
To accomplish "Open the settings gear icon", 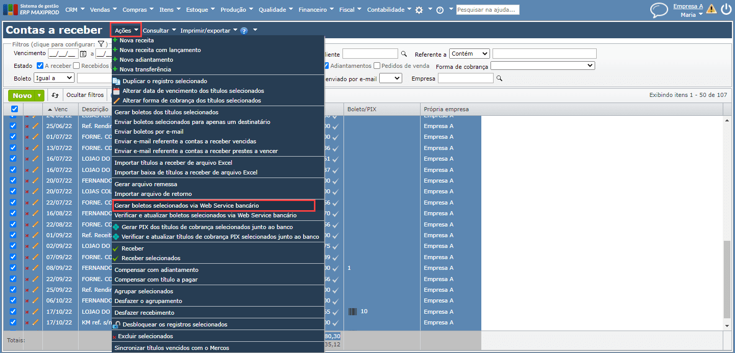I will (419, 10).
